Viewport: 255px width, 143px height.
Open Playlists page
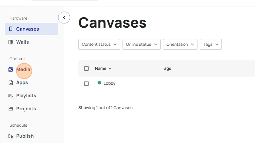[x=26, y=96]
